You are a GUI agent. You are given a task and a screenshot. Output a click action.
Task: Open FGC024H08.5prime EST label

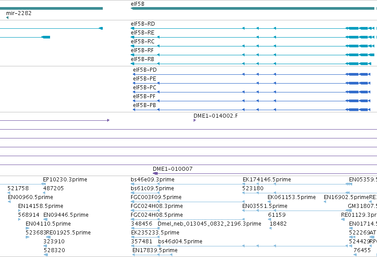157,215
